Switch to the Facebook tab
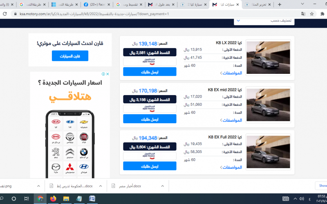The image size is (327, 204). 97,4
